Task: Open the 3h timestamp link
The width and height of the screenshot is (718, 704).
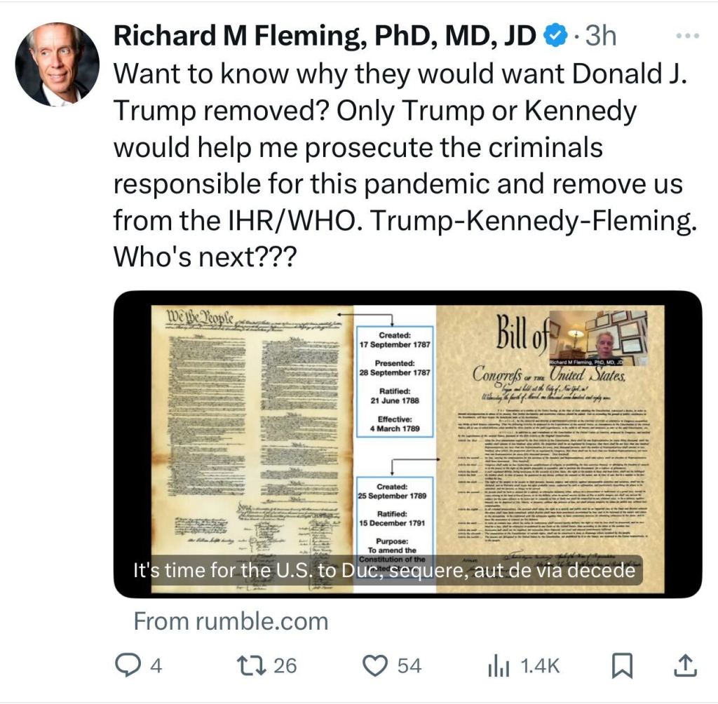Action: coord(600,36)
